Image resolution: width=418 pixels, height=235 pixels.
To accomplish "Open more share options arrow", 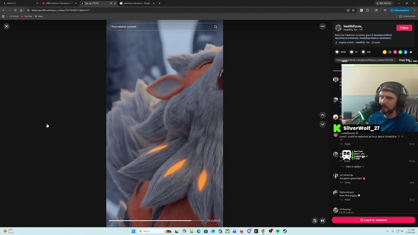I will tap(411, 52).
